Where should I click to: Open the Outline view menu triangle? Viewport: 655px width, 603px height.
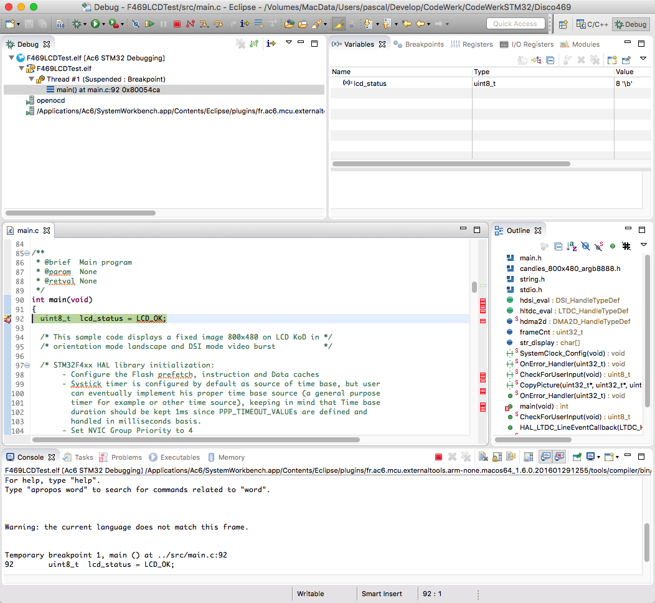pos(644,245)
